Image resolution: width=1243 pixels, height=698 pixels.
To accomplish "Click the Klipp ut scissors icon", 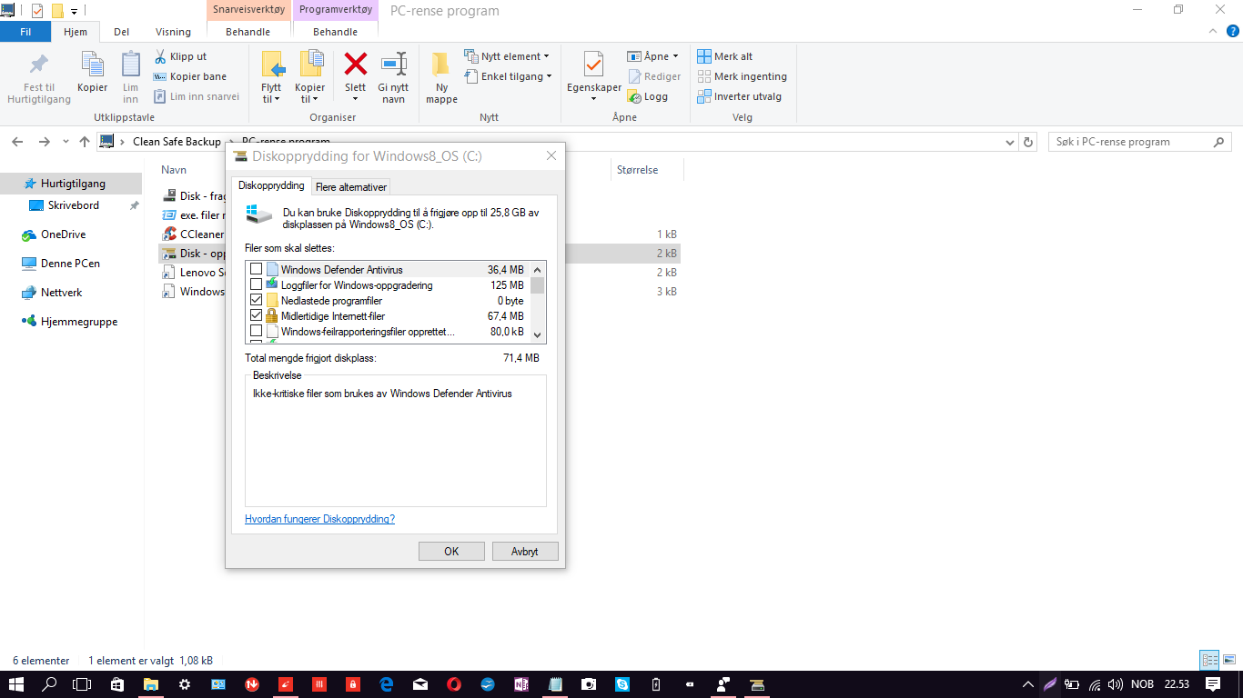I will coord(160,56).
